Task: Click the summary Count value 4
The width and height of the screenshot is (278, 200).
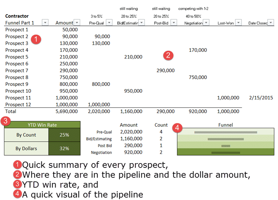Action: (161, 132)
